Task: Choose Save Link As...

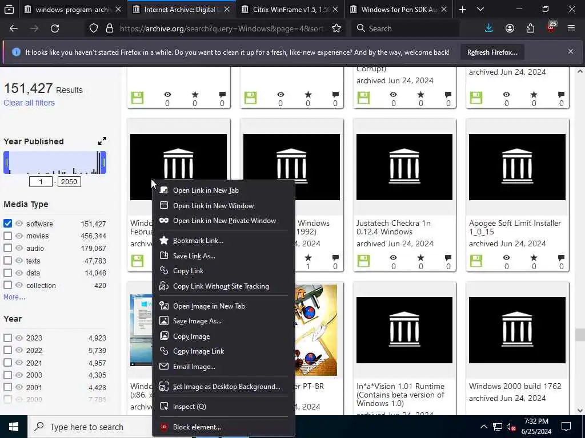Action: click(223, 256)
